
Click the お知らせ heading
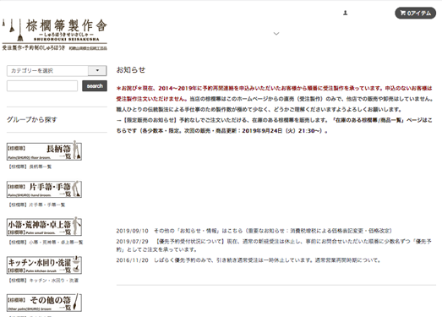pyautogui.click(x=131, y=70)
